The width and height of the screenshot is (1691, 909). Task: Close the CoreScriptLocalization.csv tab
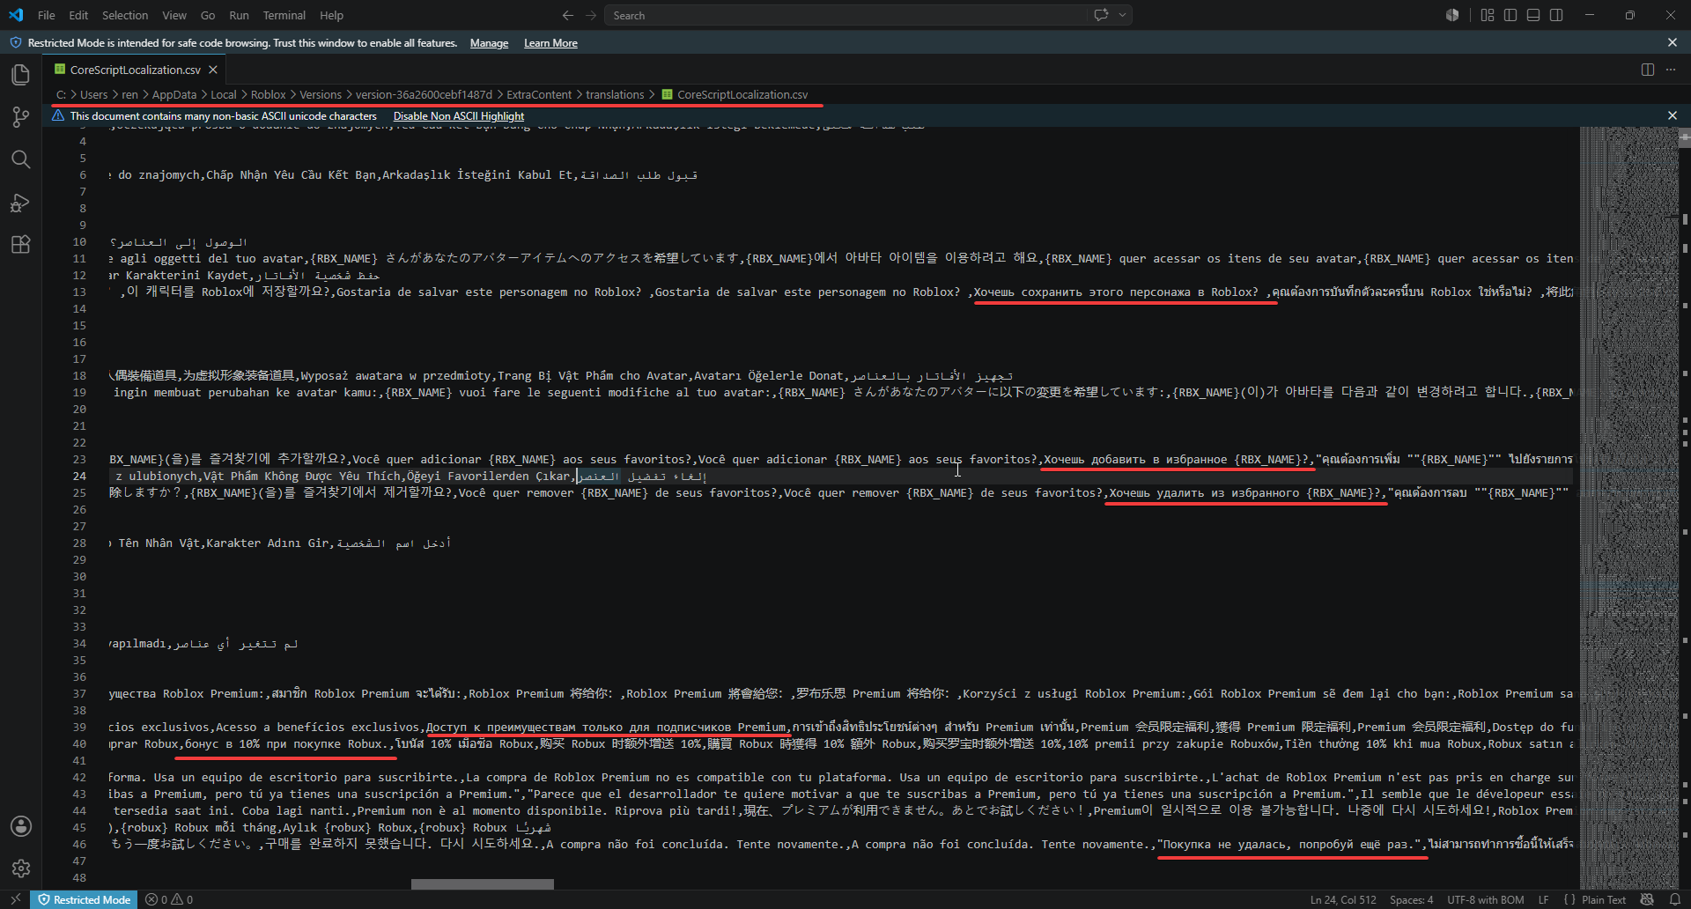click(x=213, y=70)
